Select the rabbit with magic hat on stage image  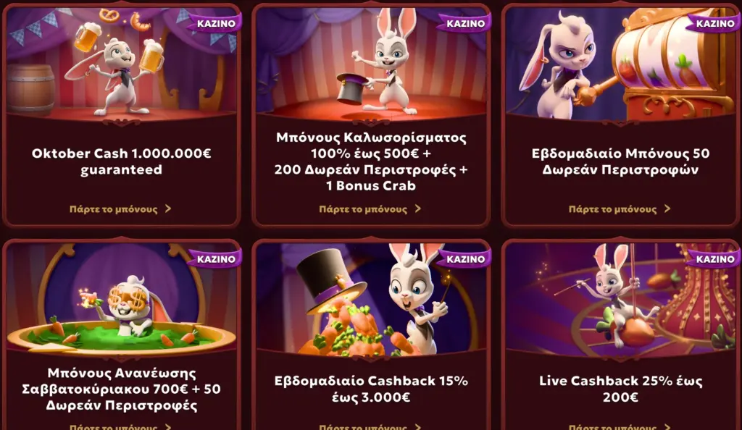point(371,64)
